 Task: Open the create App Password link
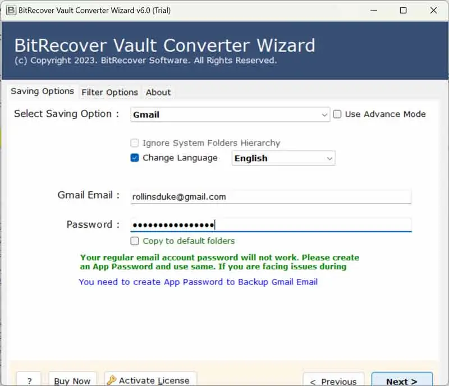coord(198,282)
